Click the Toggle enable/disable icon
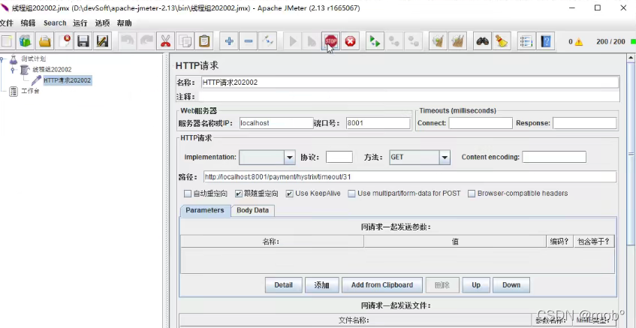636x328 pixels. pos(268,41)
